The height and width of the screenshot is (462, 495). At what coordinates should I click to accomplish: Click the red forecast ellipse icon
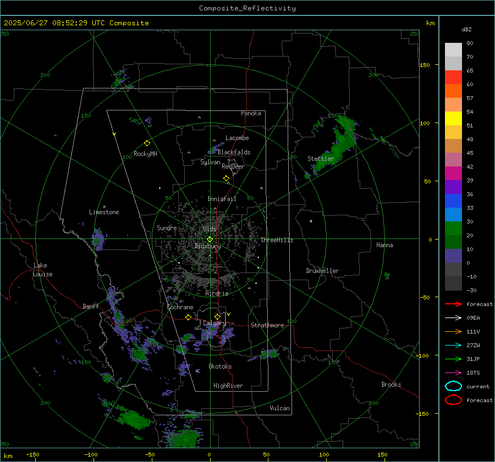[x=453, y=400]
